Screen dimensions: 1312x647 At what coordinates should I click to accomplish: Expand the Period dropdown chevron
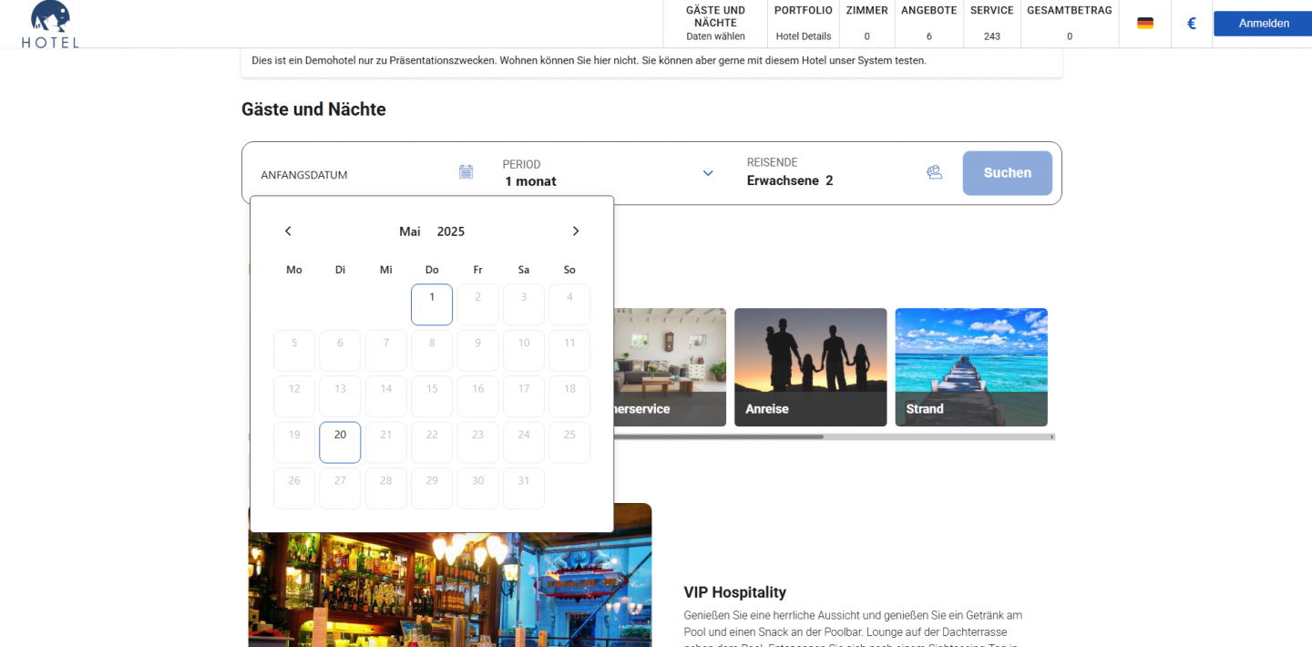point(708,173)
